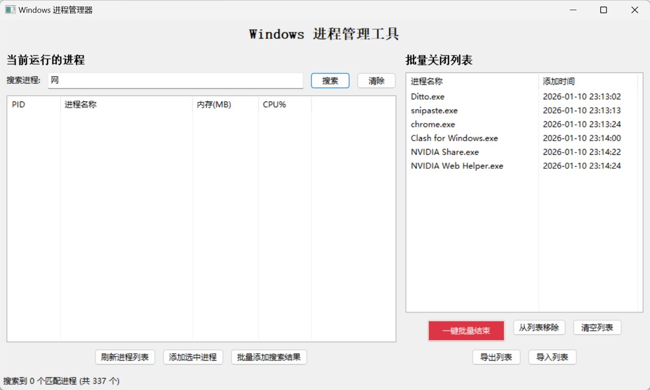Click the app icon in title bar
Viewport: 650px width, 390px height.
click(10, 10)
